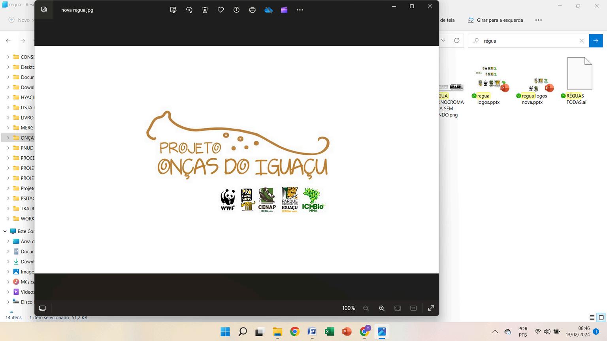Image resolution: width=607 pixels, height=341 pixels.
Task: Clear the régua search text
Action: coord(582,41)
